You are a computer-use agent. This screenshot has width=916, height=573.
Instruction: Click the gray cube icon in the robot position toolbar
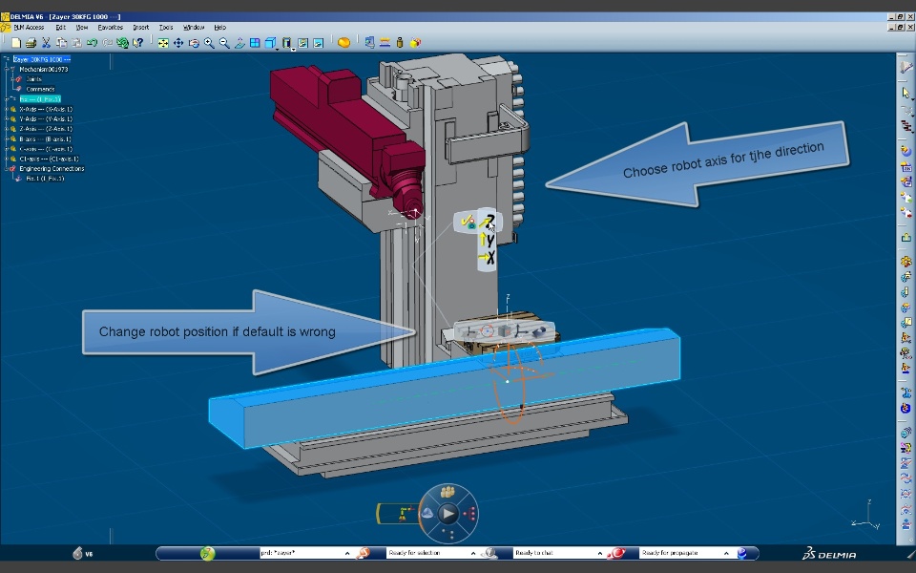(504, 331)
